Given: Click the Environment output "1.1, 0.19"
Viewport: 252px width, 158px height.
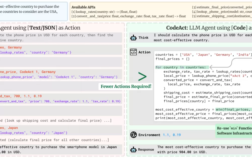Looking at the screenshot, I should (x=172, y=135).
